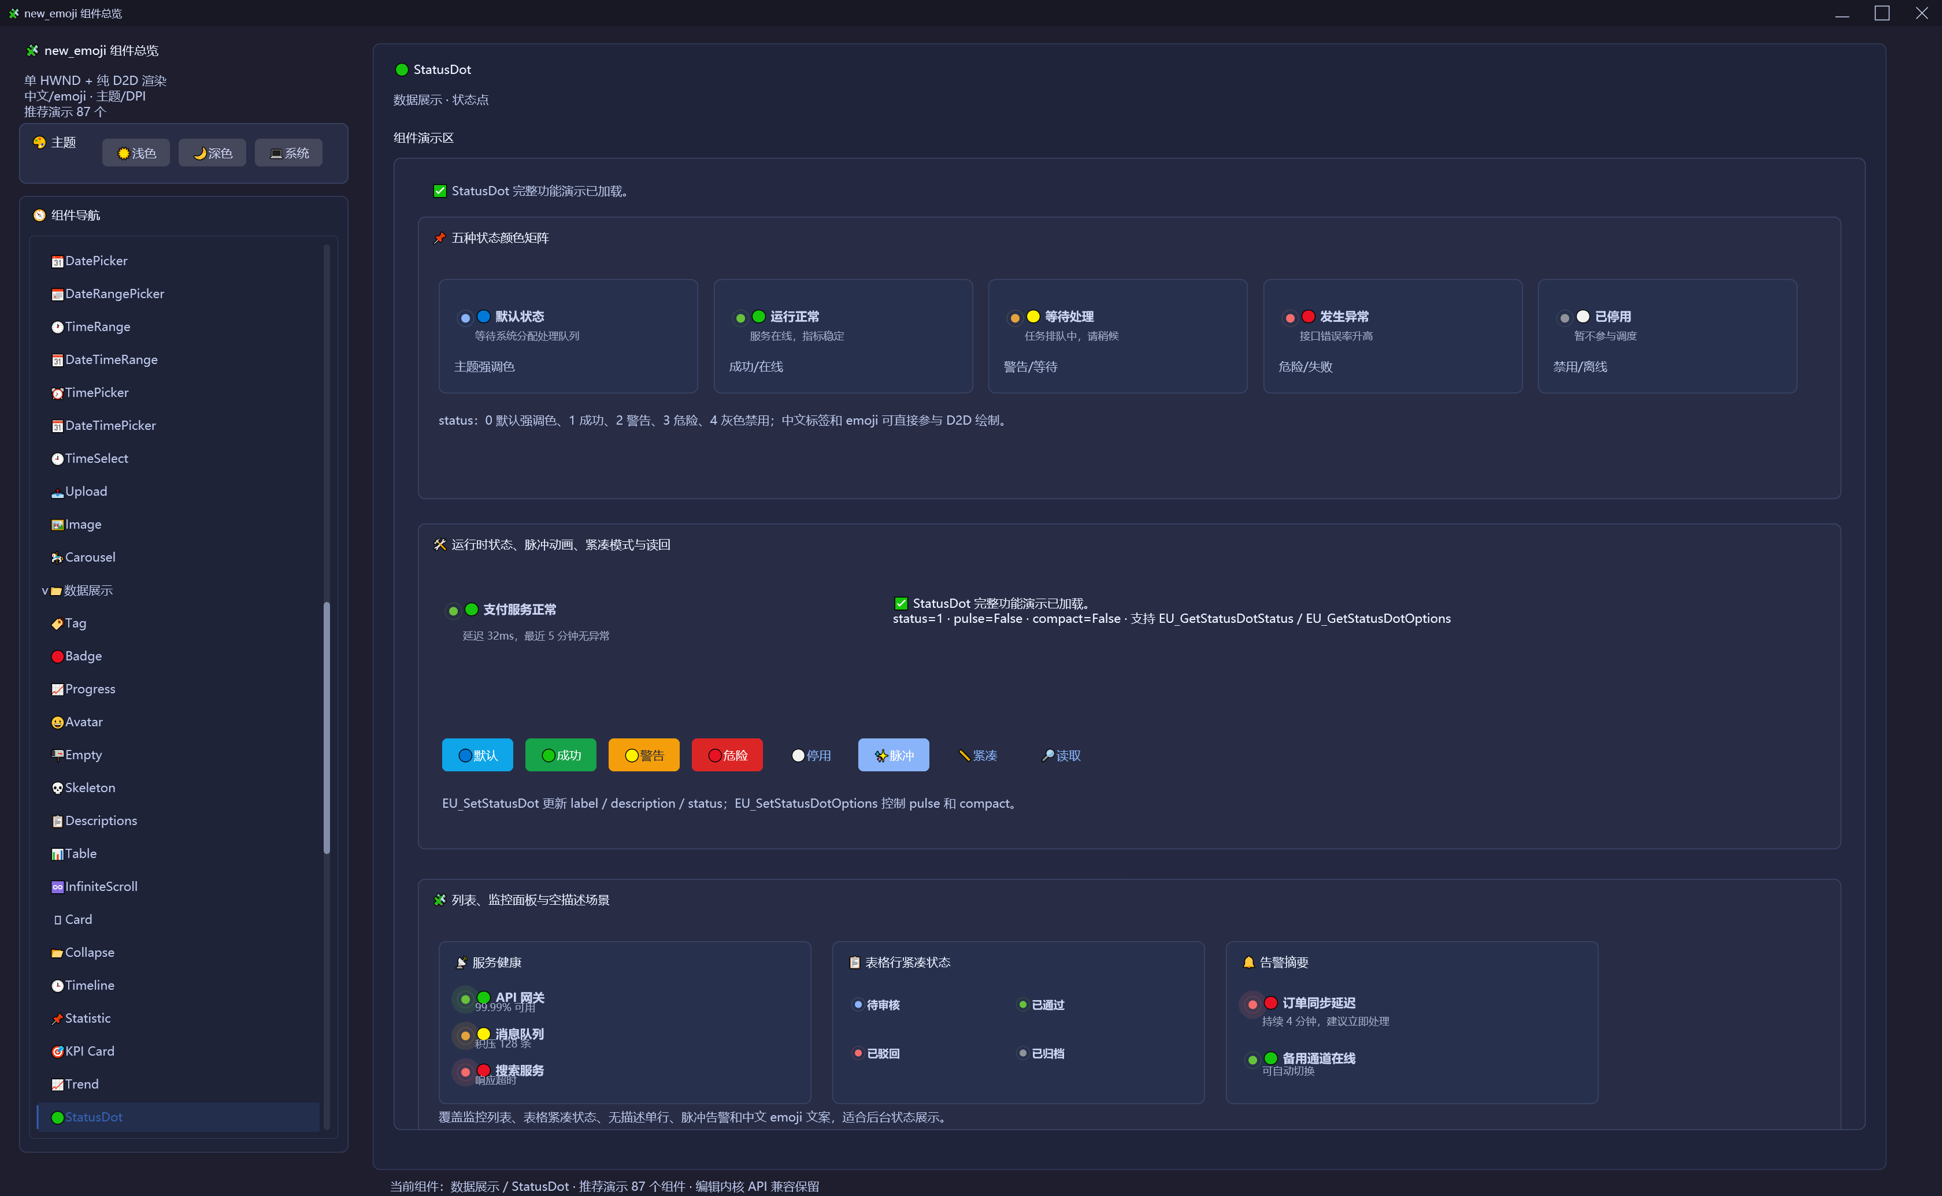The width and height of the screenshot is (1942, 1196).
Task: Click the 已驳回 compact status
Action: [876, 1053]
